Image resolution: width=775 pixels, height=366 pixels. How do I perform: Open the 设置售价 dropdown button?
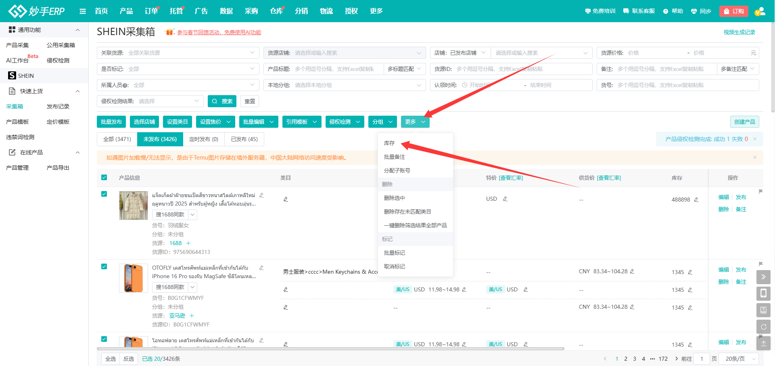215,122
